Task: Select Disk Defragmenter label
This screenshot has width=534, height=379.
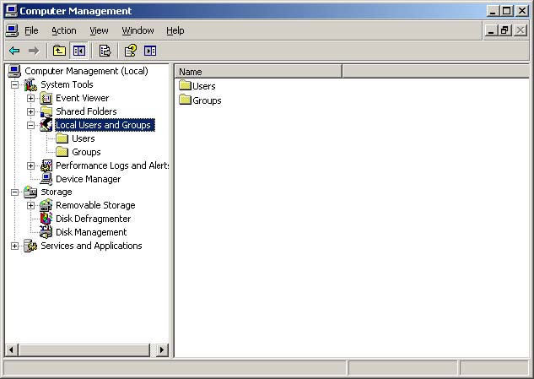Action: click(94, 219)
